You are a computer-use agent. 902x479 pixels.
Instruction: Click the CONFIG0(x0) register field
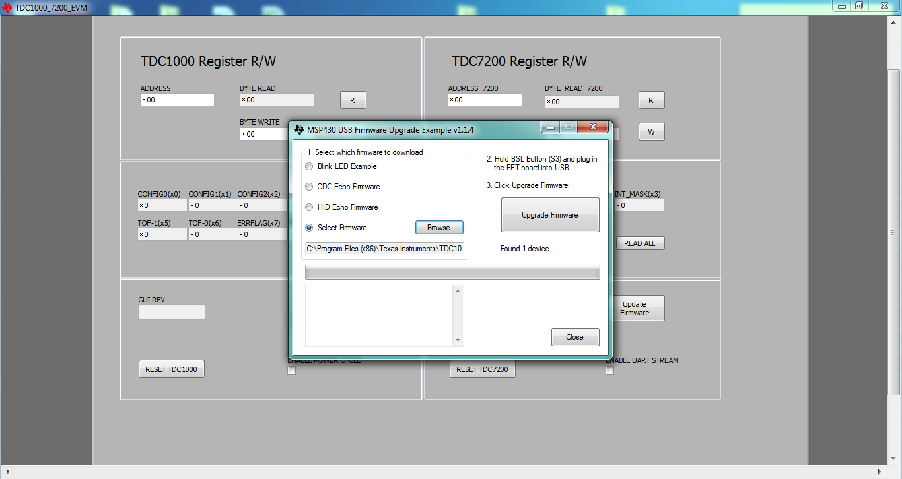(x=162, y=205)
